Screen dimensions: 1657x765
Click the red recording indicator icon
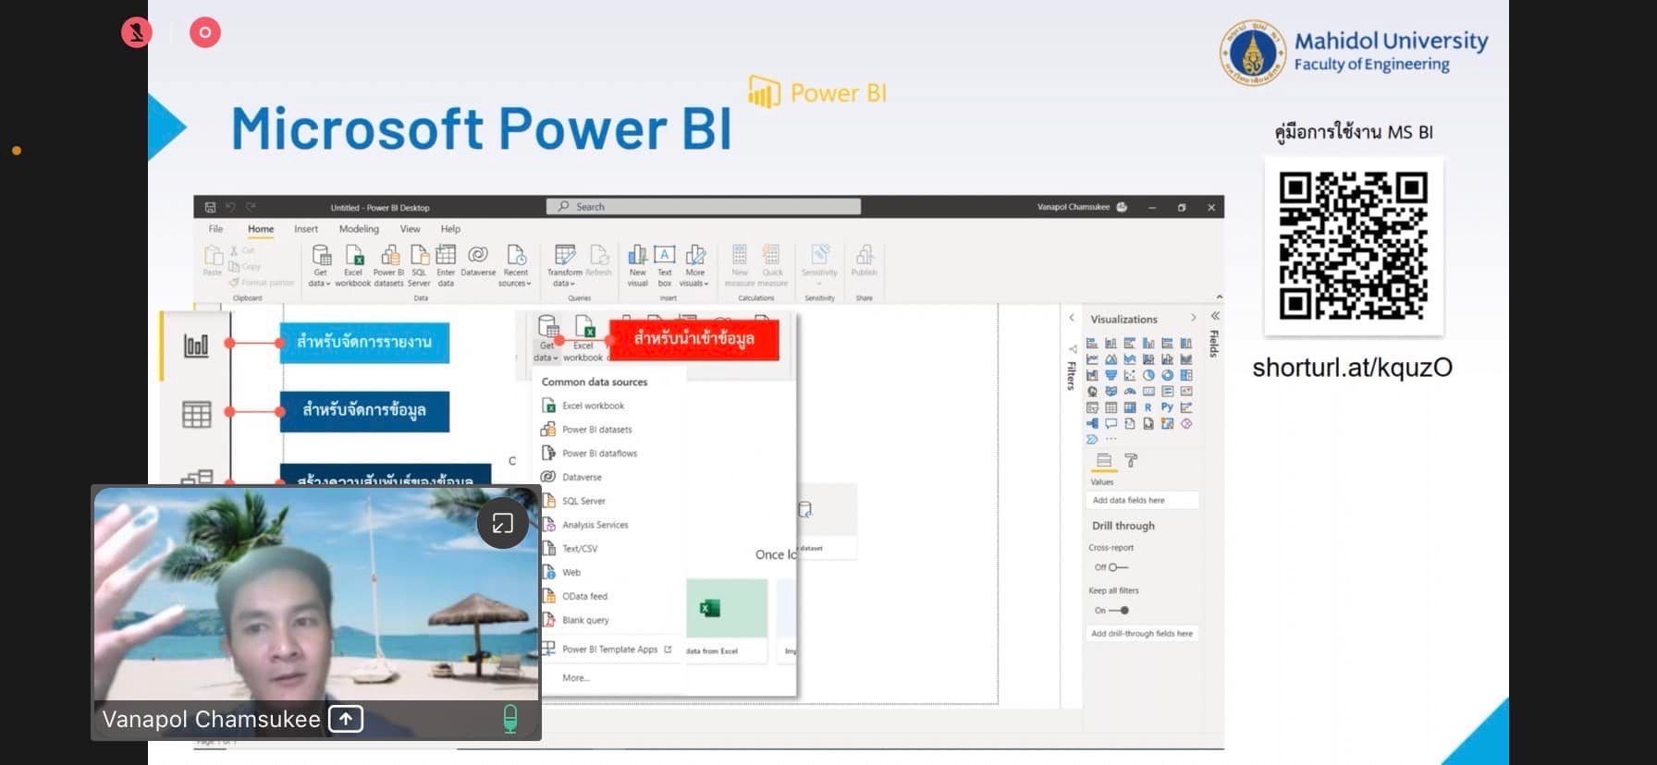204,33
